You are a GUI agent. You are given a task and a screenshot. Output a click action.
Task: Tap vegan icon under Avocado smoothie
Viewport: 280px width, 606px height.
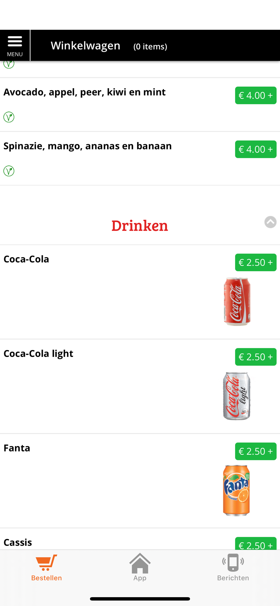coord(9,117)
